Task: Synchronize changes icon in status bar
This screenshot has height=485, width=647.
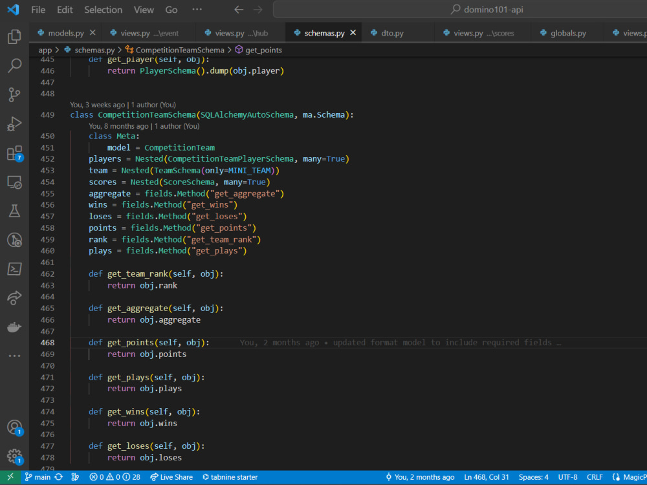Action: pos(59,477)
